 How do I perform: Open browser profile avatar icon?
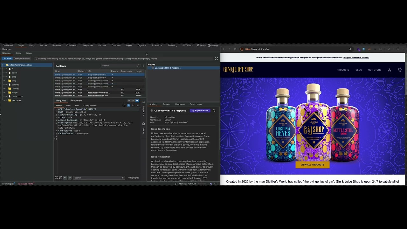[x=398, y=49]
